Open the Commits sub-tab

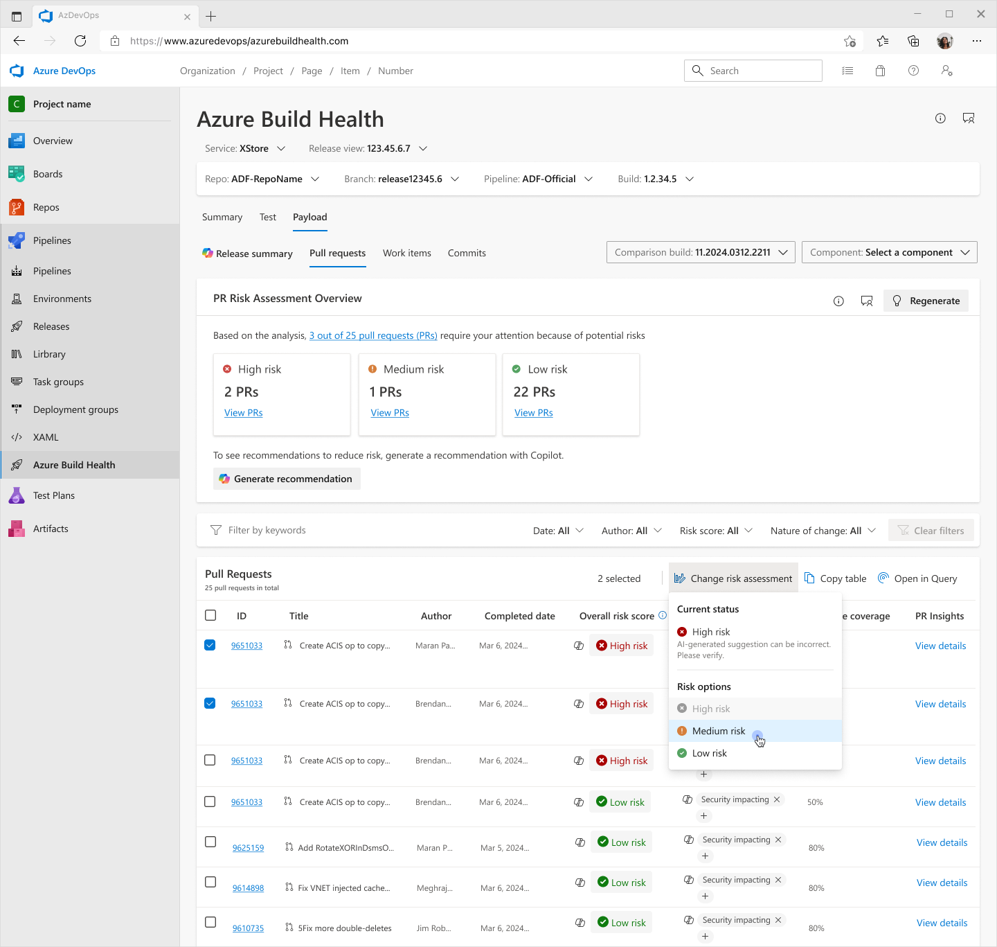click(x=467, y=253)
